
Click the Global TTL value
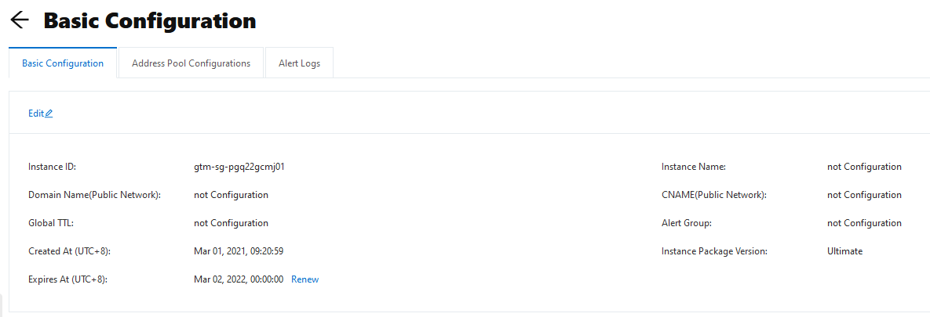coord(231,223)
